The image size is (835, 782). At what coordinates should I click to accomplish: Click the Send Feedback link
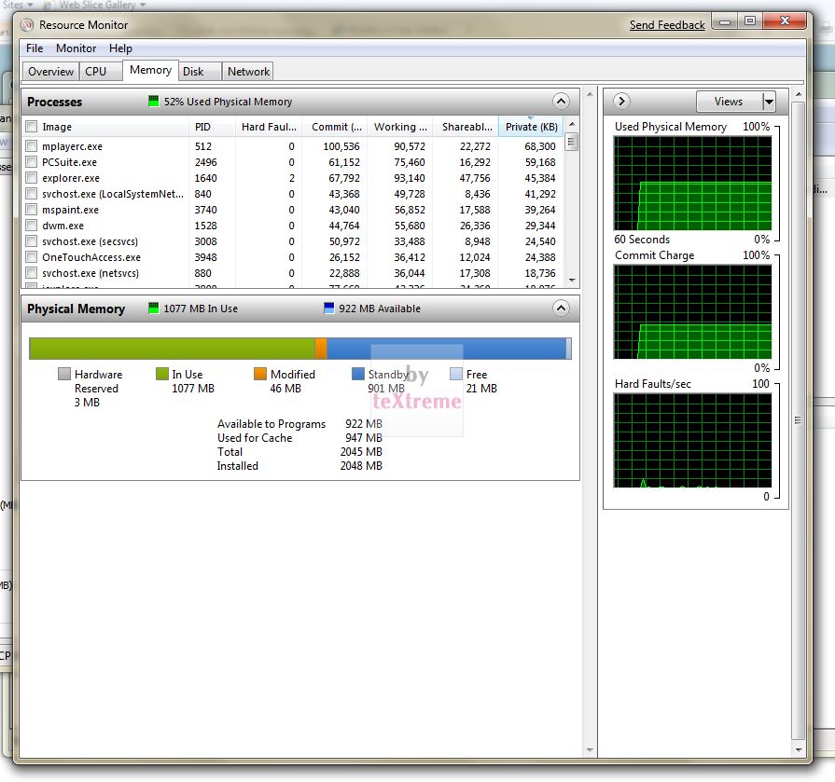(x=667, y=25)
